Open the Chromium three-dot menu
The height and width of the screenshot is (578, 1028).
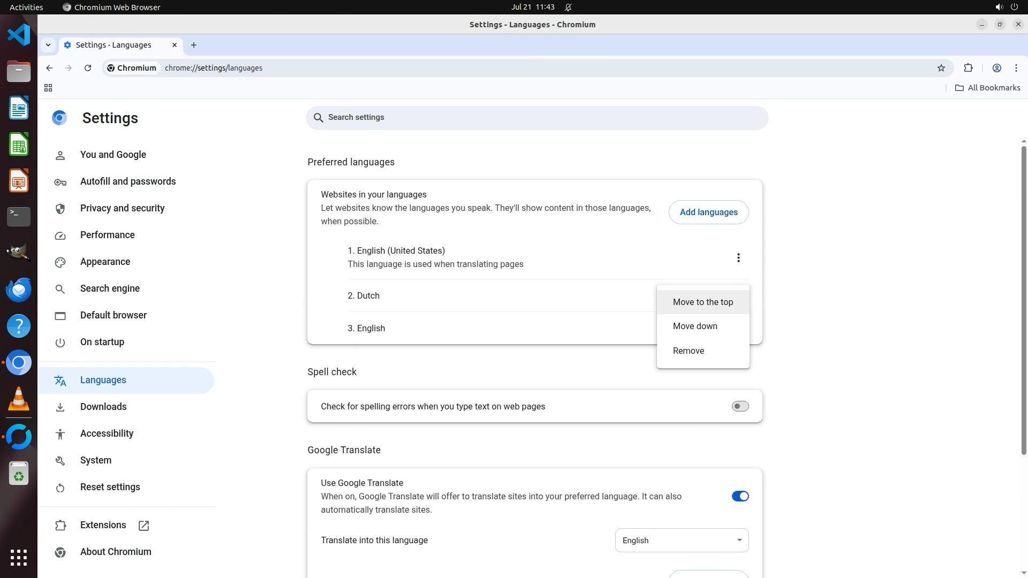click(1016, 68)
